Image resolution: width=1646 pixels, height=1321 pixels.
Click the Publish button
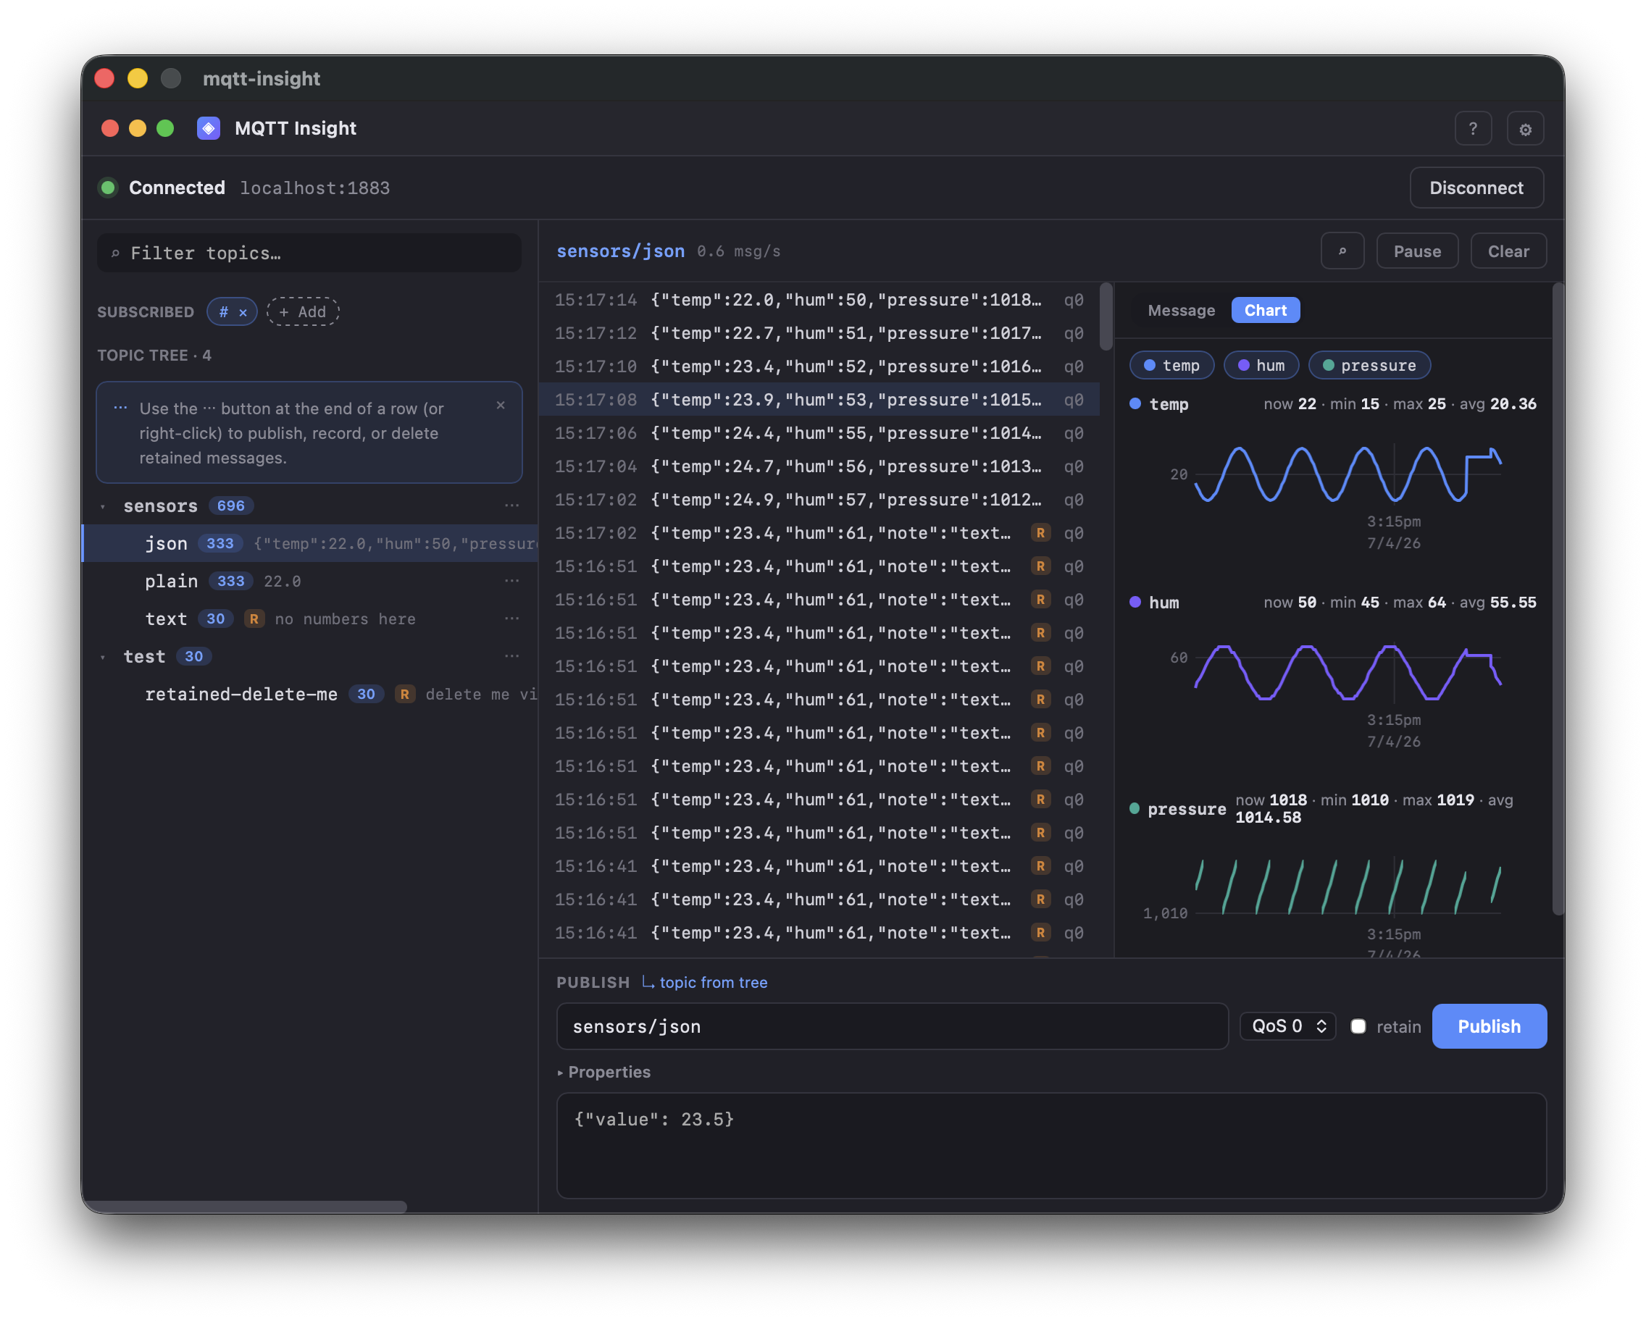1489,1026
